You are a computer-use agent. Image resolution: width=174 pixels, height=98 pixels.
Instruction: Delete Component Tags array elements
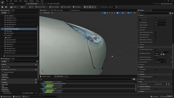[x=169, y=84]
